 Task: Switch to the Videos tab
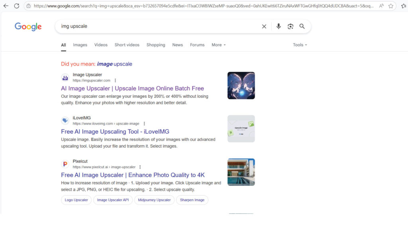click(101, 45)
